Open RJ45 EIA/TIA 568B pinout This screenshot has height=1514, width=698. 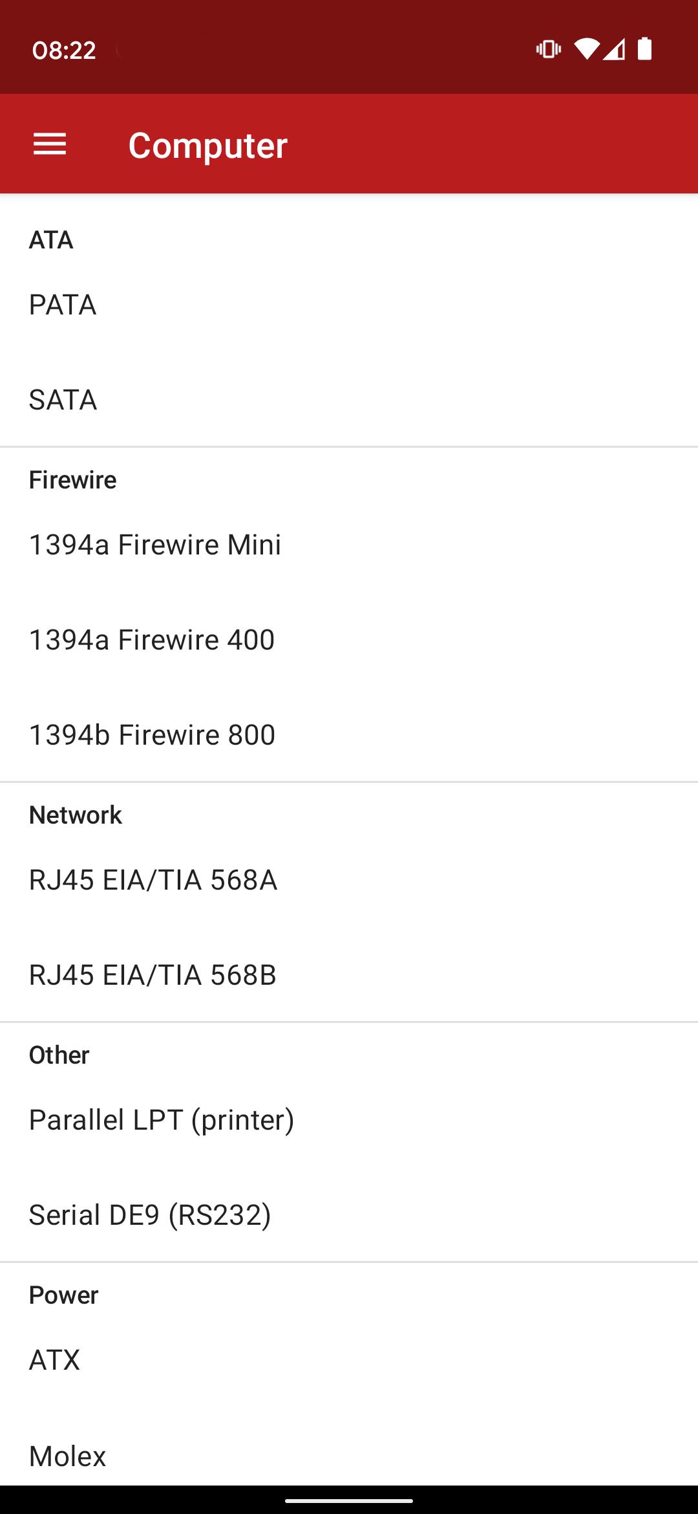(x=349, y=975)
